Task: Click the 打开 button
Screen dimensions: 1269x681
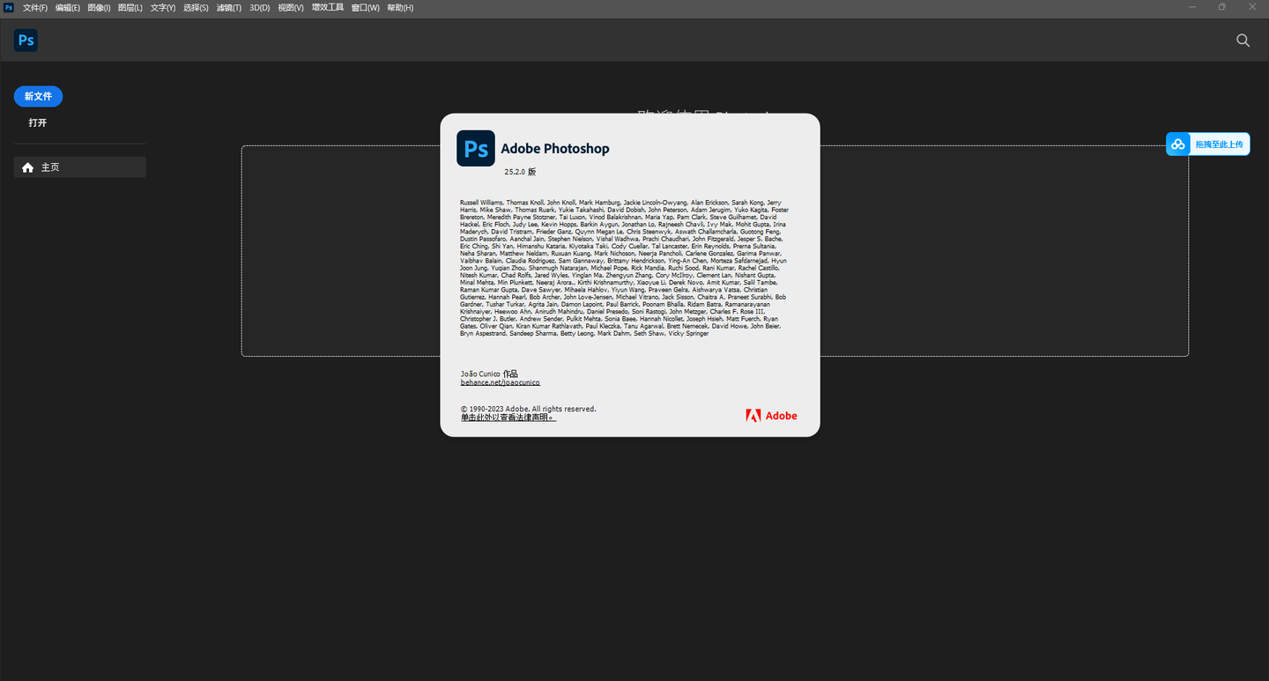Action: pos(38,122)
